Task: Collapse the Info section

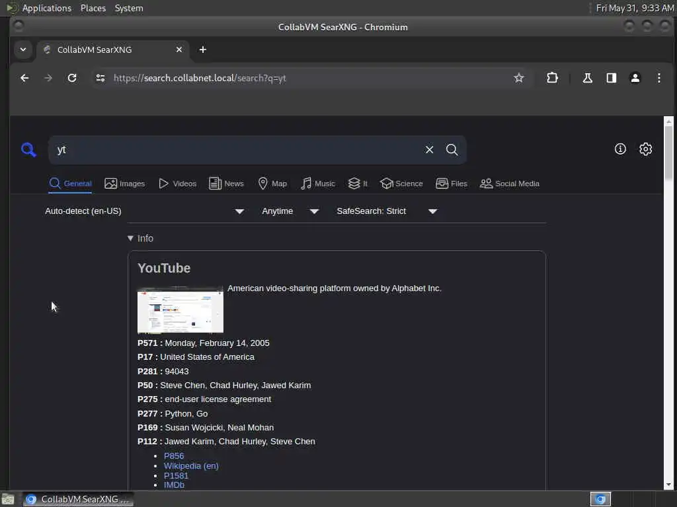Action: [x=140, y=238]
